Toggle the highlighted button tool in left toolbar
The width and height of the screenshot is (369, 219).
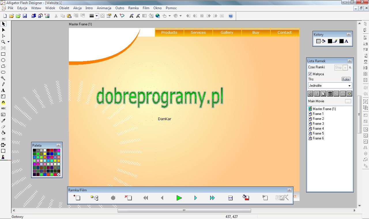[3, 102]
